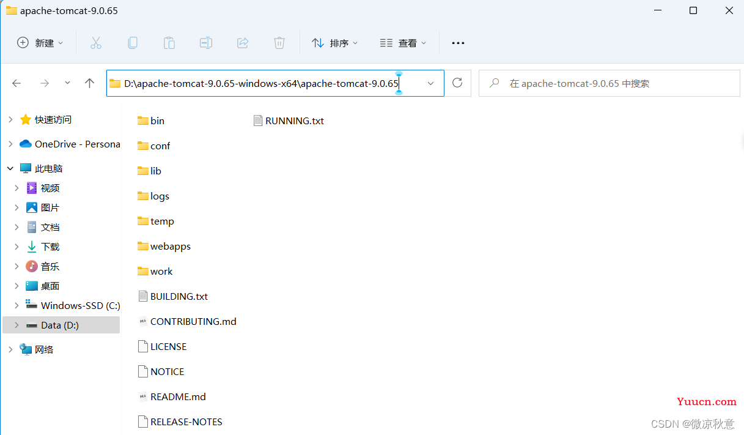Viewport: 744px width, 435px height.
Task: Select the RUNNING.txt file
Action: 289,121
